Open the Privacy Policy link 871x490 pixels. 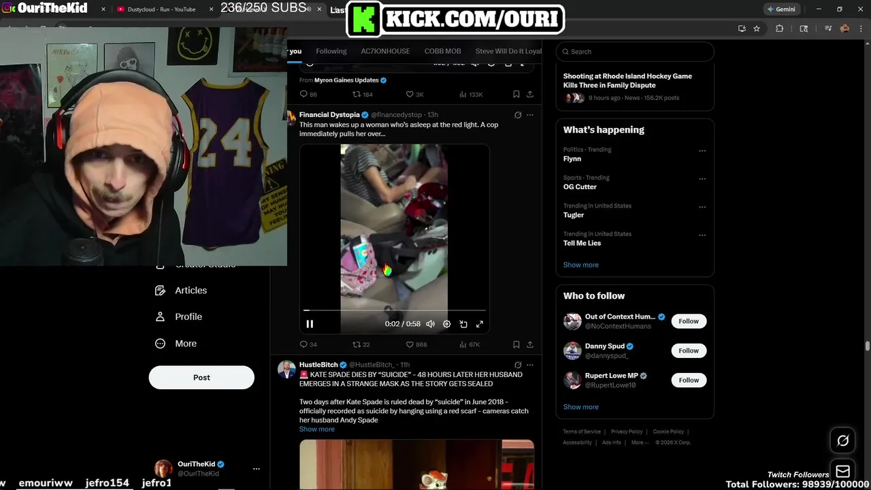tap(627, 431)
